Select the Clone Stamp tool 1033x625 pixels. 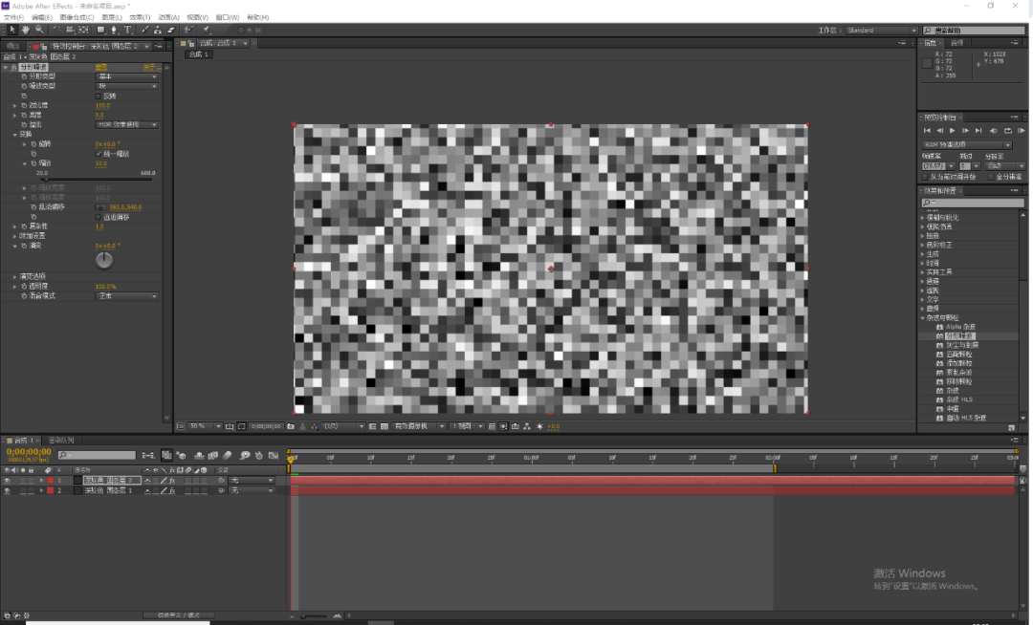pos(158,30)
